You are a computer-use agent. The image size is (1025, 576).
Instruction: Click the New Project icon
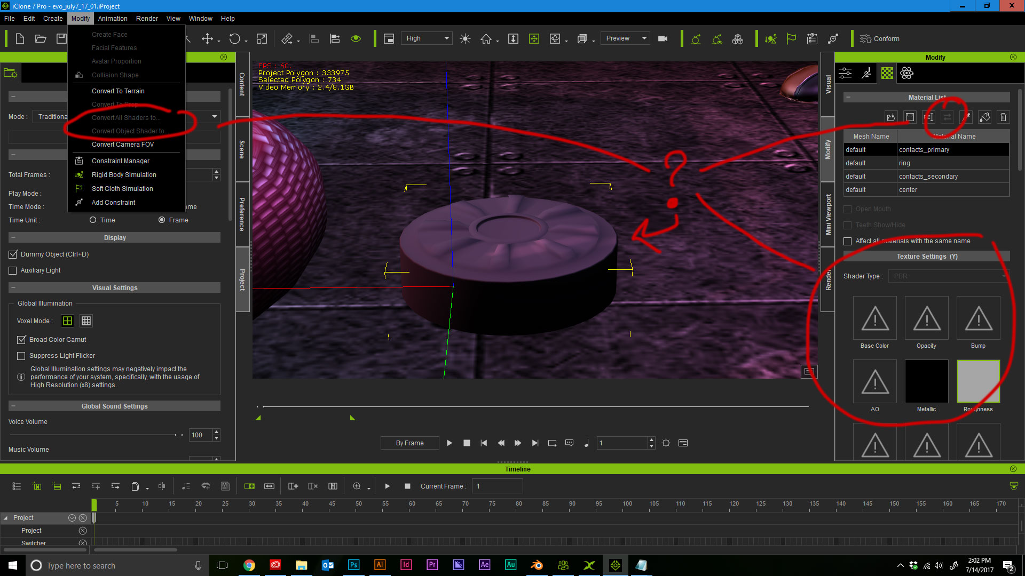tap(20, 38)
